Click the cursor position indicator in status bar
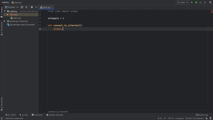The height and width of the screenshot is (120, 213). coord(160,118)
